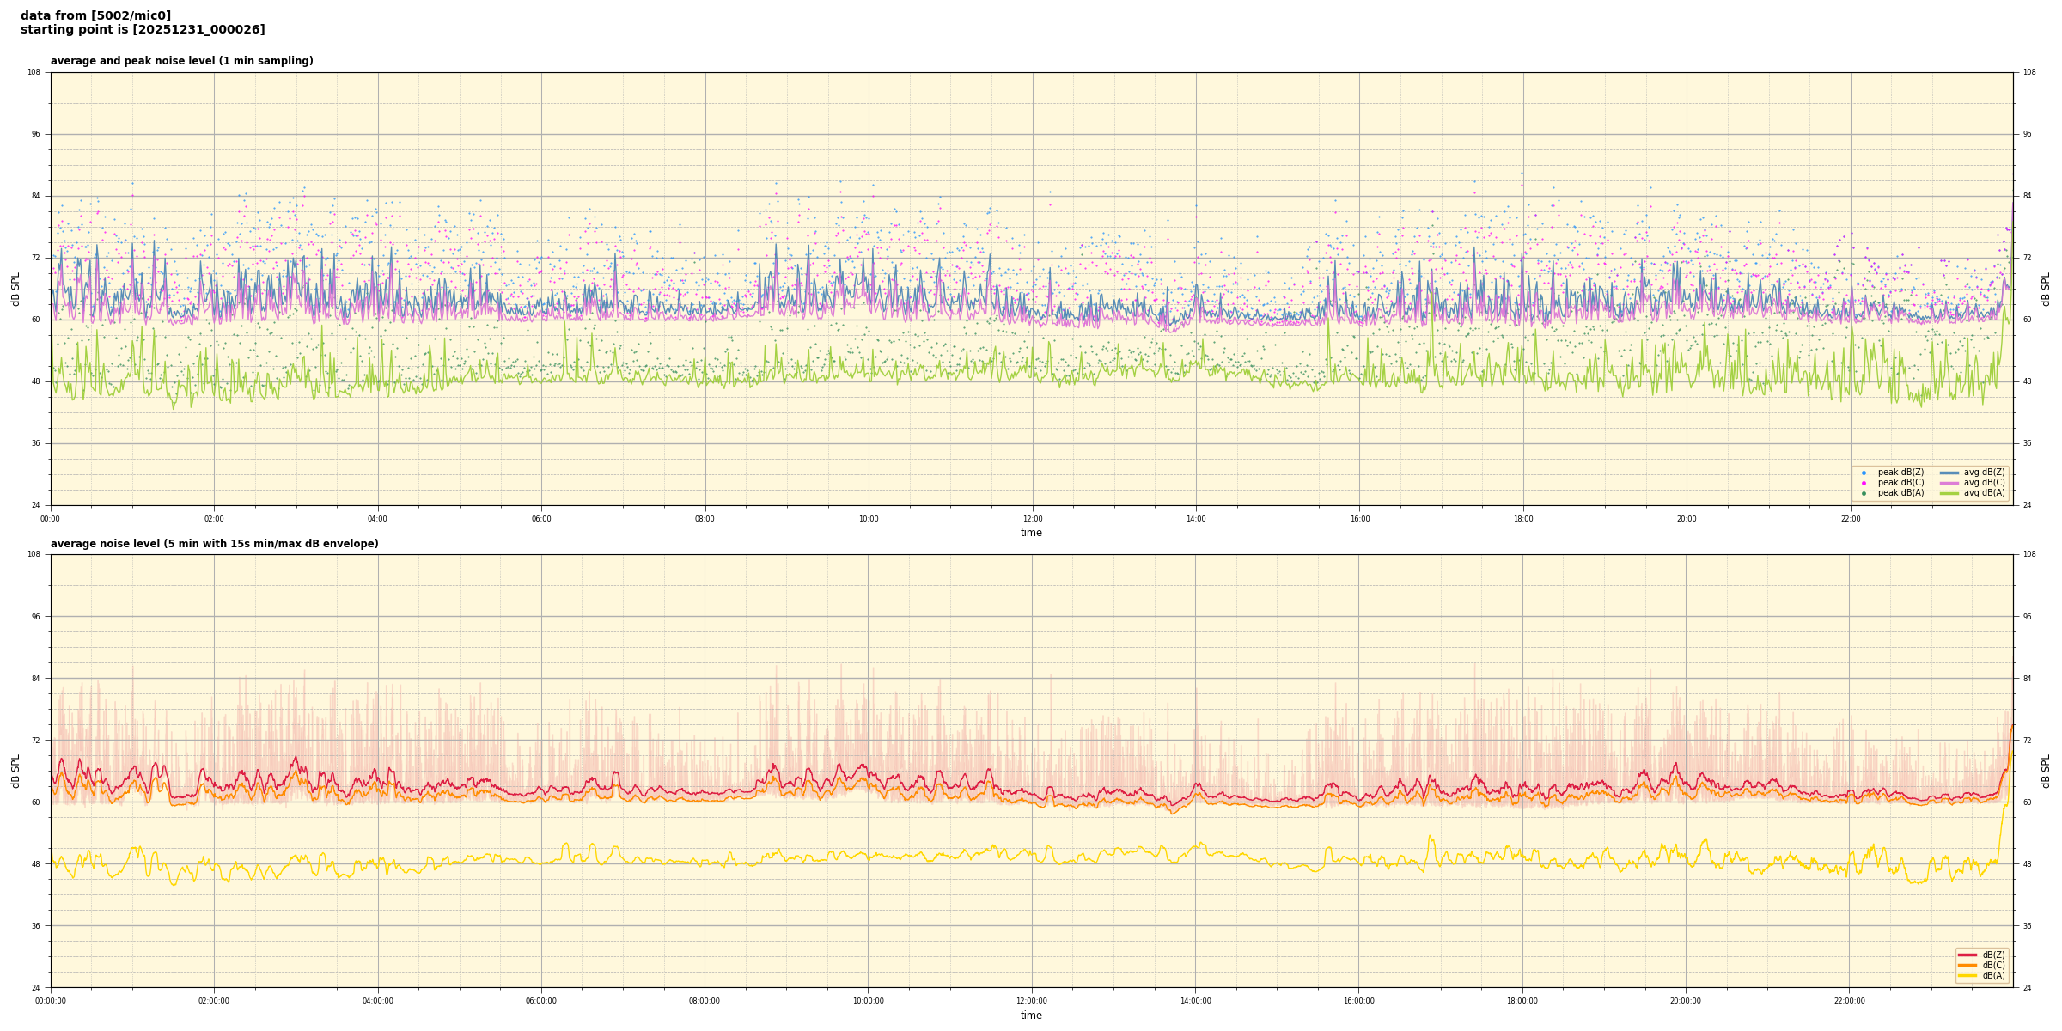Click the '5 min with 15s min/max' chart title
The image size is (2062, 1031).
[214, 544]
